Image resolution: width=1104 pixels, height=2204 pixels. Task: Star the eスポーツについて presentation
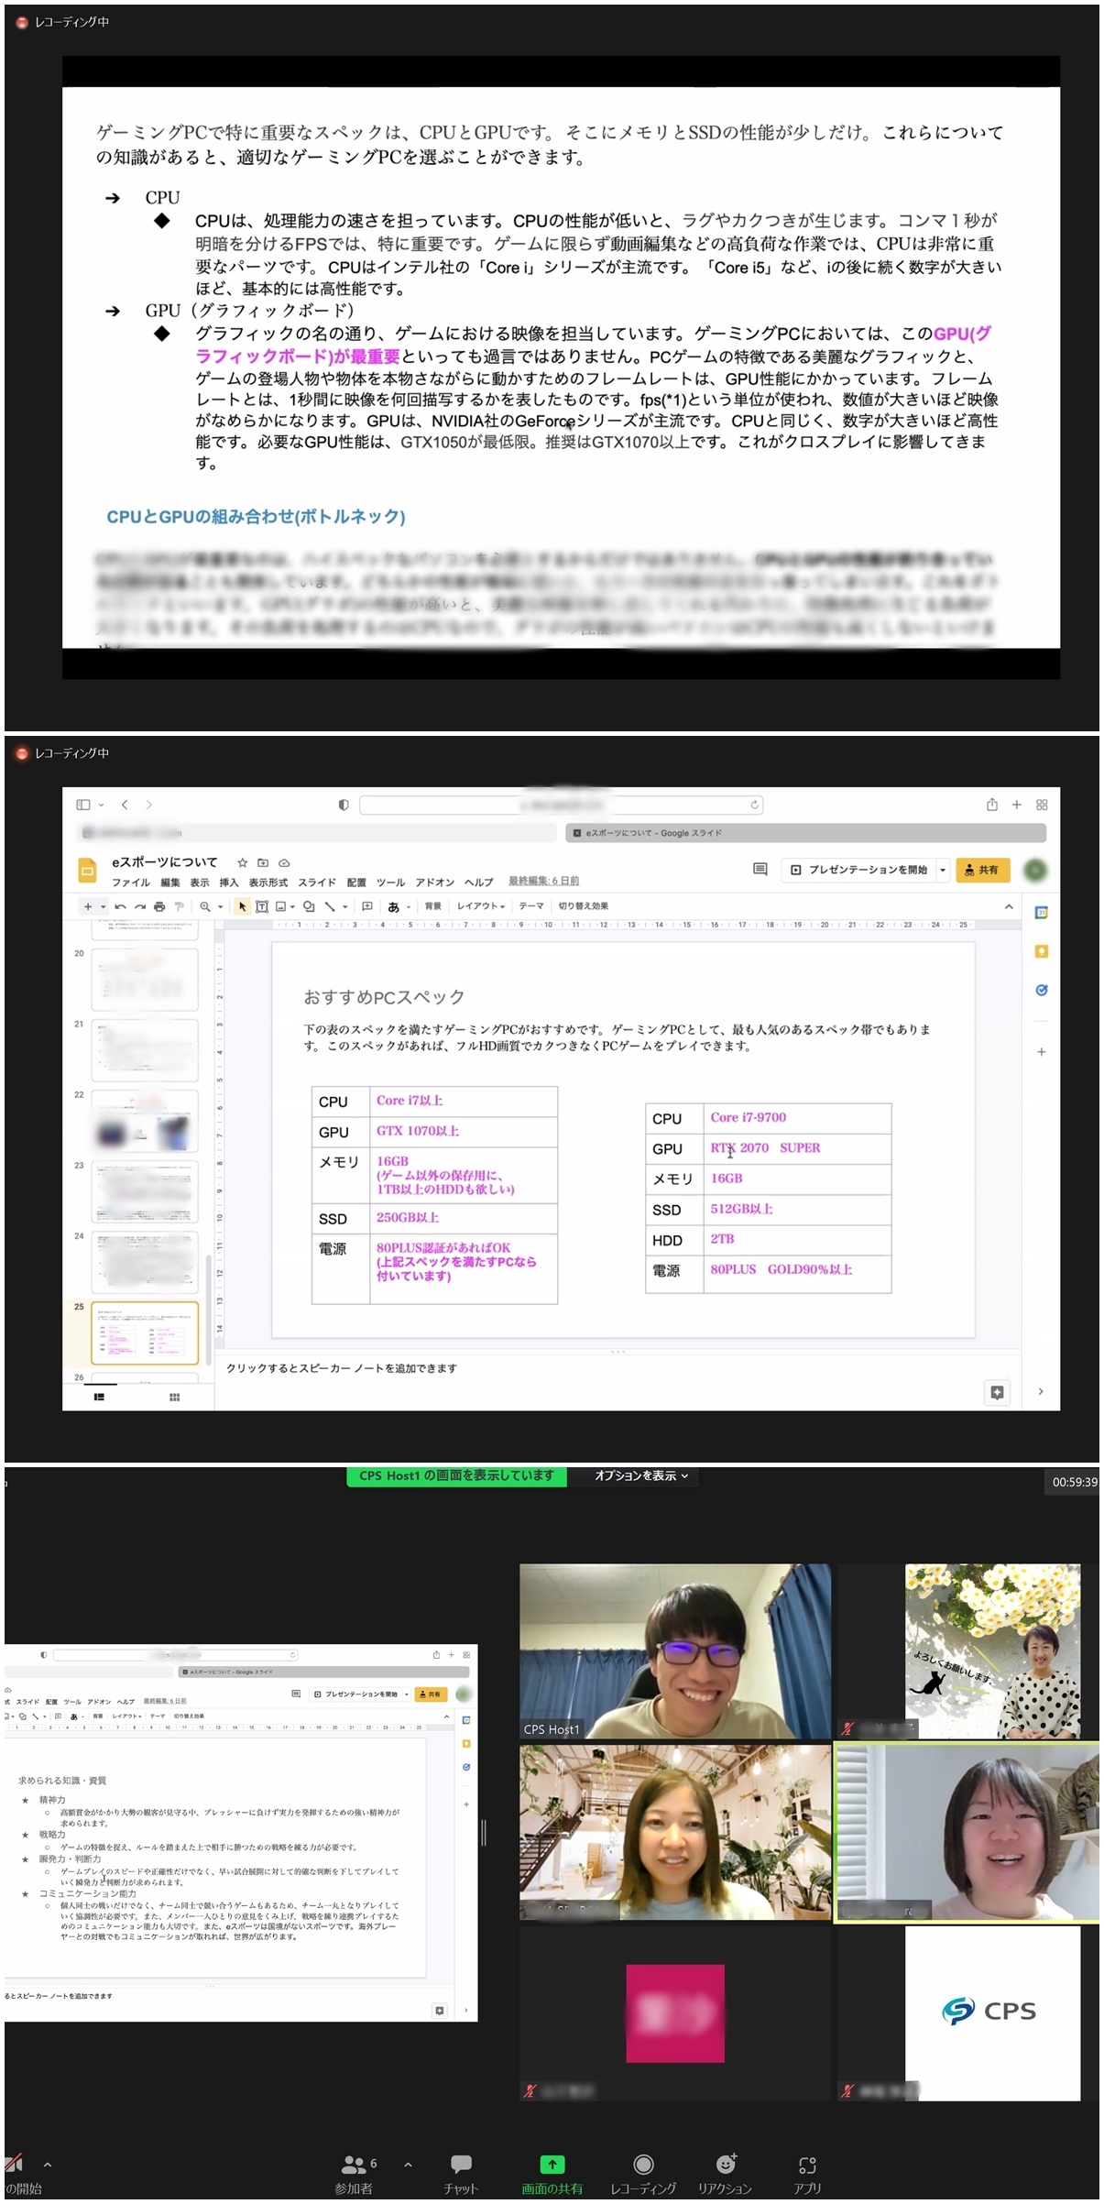[242, 862]
